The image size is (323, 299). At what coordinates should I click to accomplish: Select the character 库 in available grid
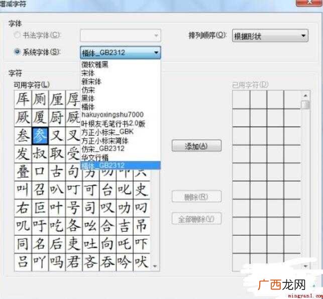23,99
